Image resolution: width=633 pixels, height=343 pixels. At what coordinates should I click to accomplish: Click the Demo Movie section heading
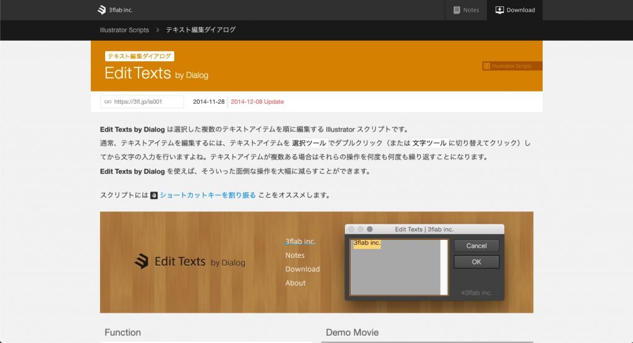(x=352, y=332)
